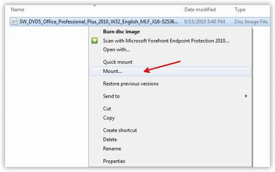The image size is (275, 172).
Task: Click the disc image file icon
Action: coord(14,22)
